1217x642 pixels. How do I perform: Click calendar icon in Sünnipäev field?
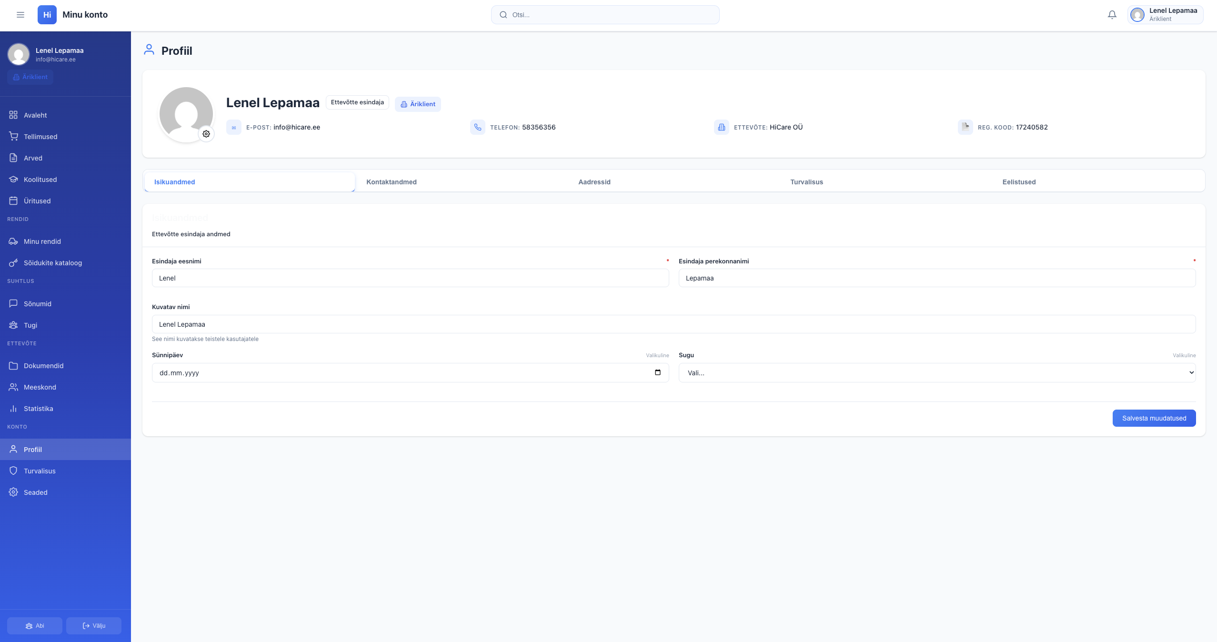click(x=657, y=372)
